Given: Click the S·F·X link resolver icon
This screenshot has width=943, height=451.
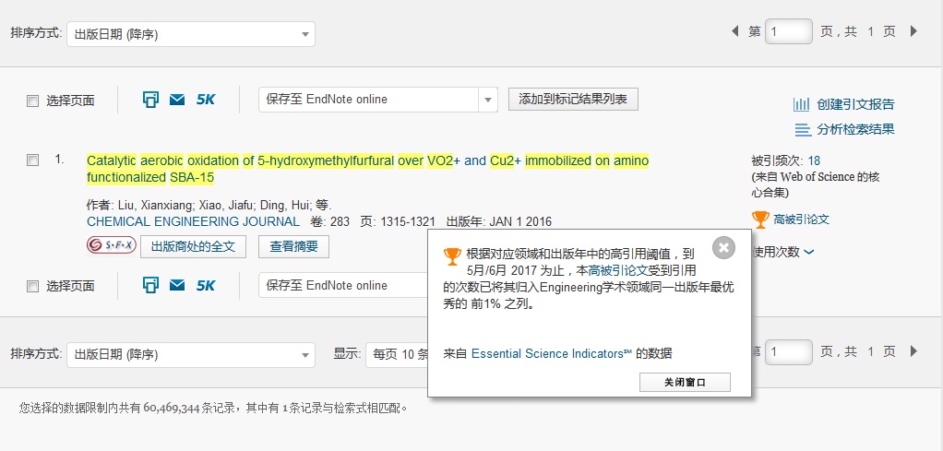Looking at the screenshot, I should (111, 246).
